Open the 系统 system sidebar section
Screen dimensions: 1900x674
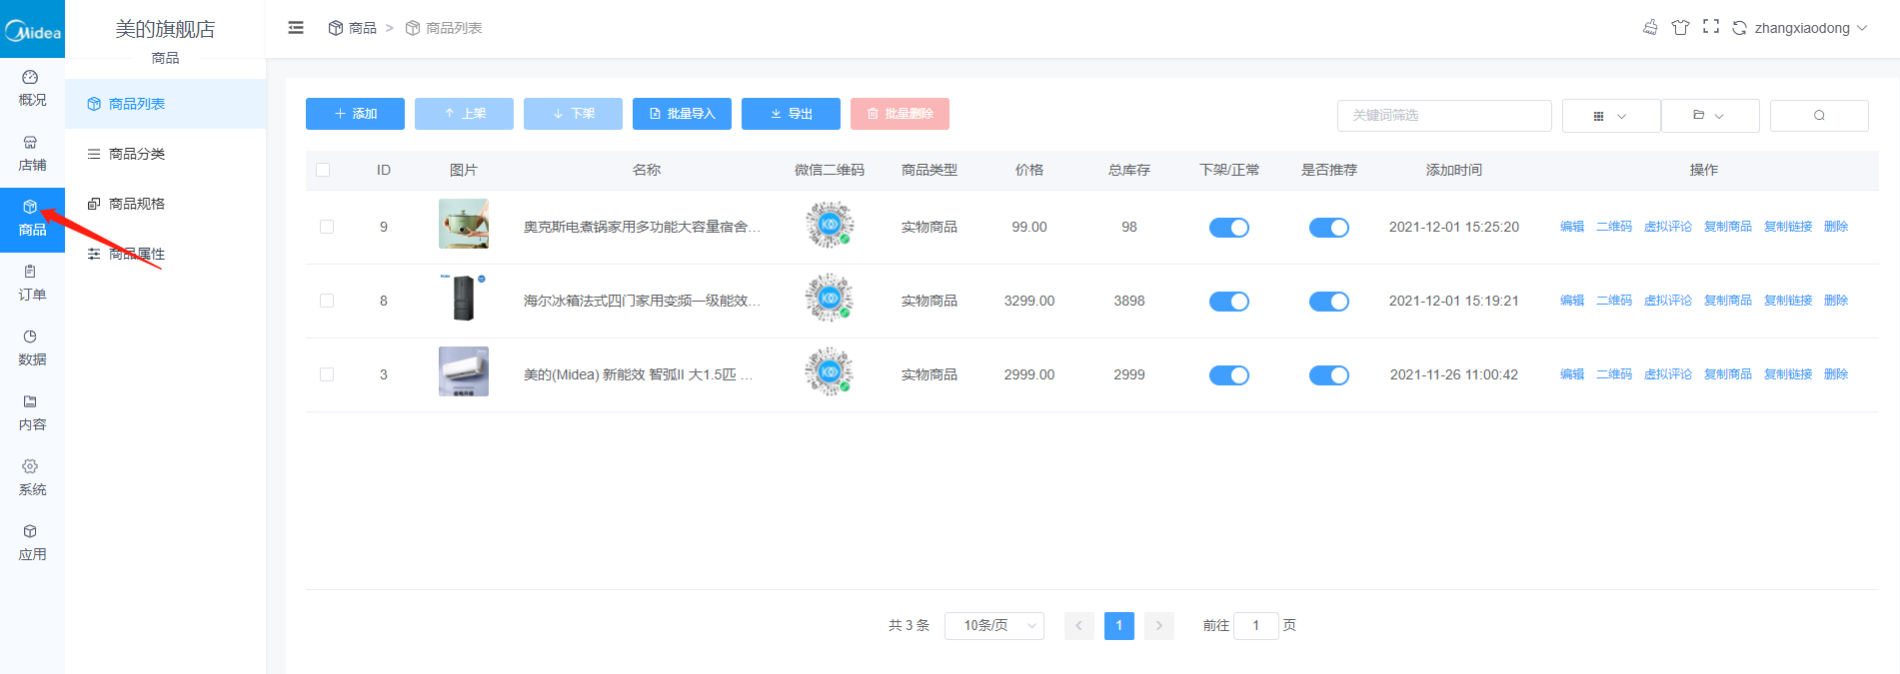[32, 478]
